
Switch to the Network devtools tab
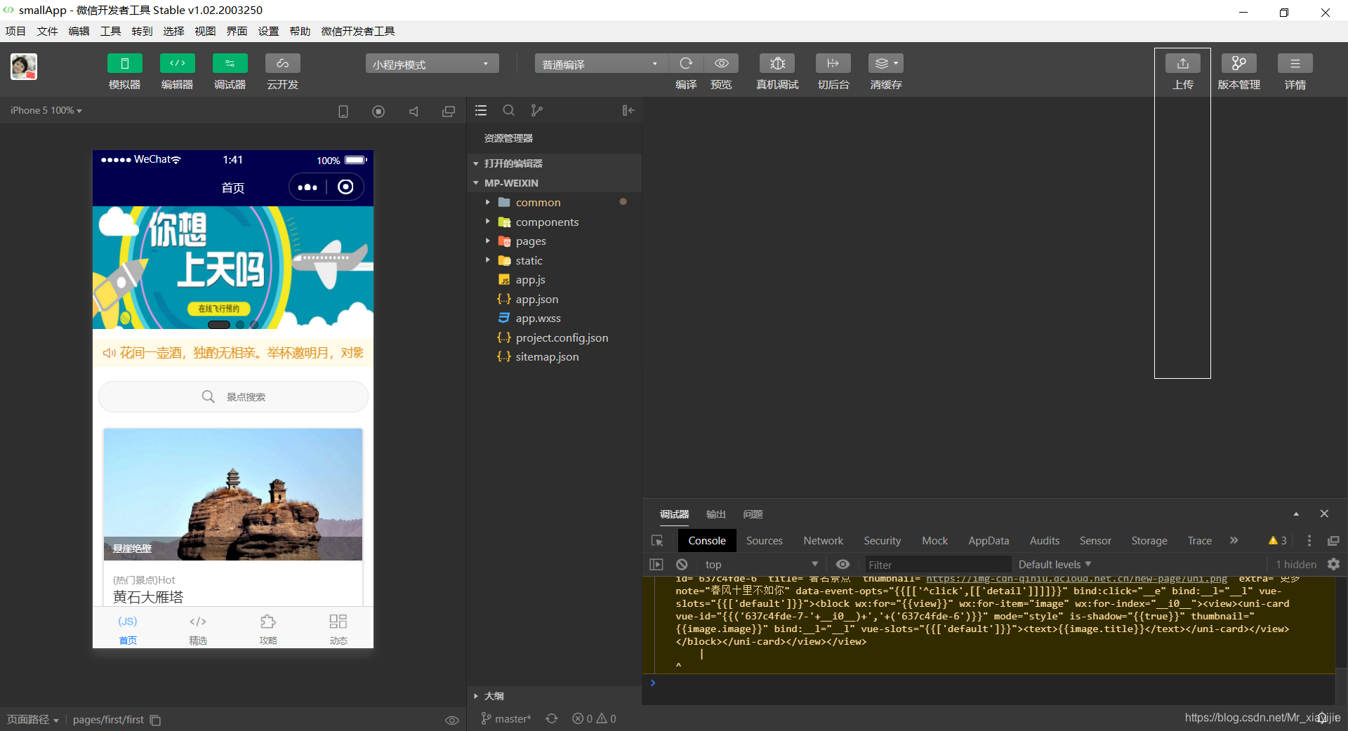(x=823, y=541)
